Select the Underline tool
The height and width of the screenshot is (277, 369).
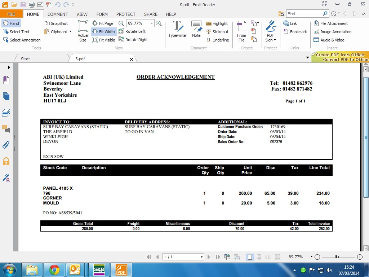tap(218, 40)
